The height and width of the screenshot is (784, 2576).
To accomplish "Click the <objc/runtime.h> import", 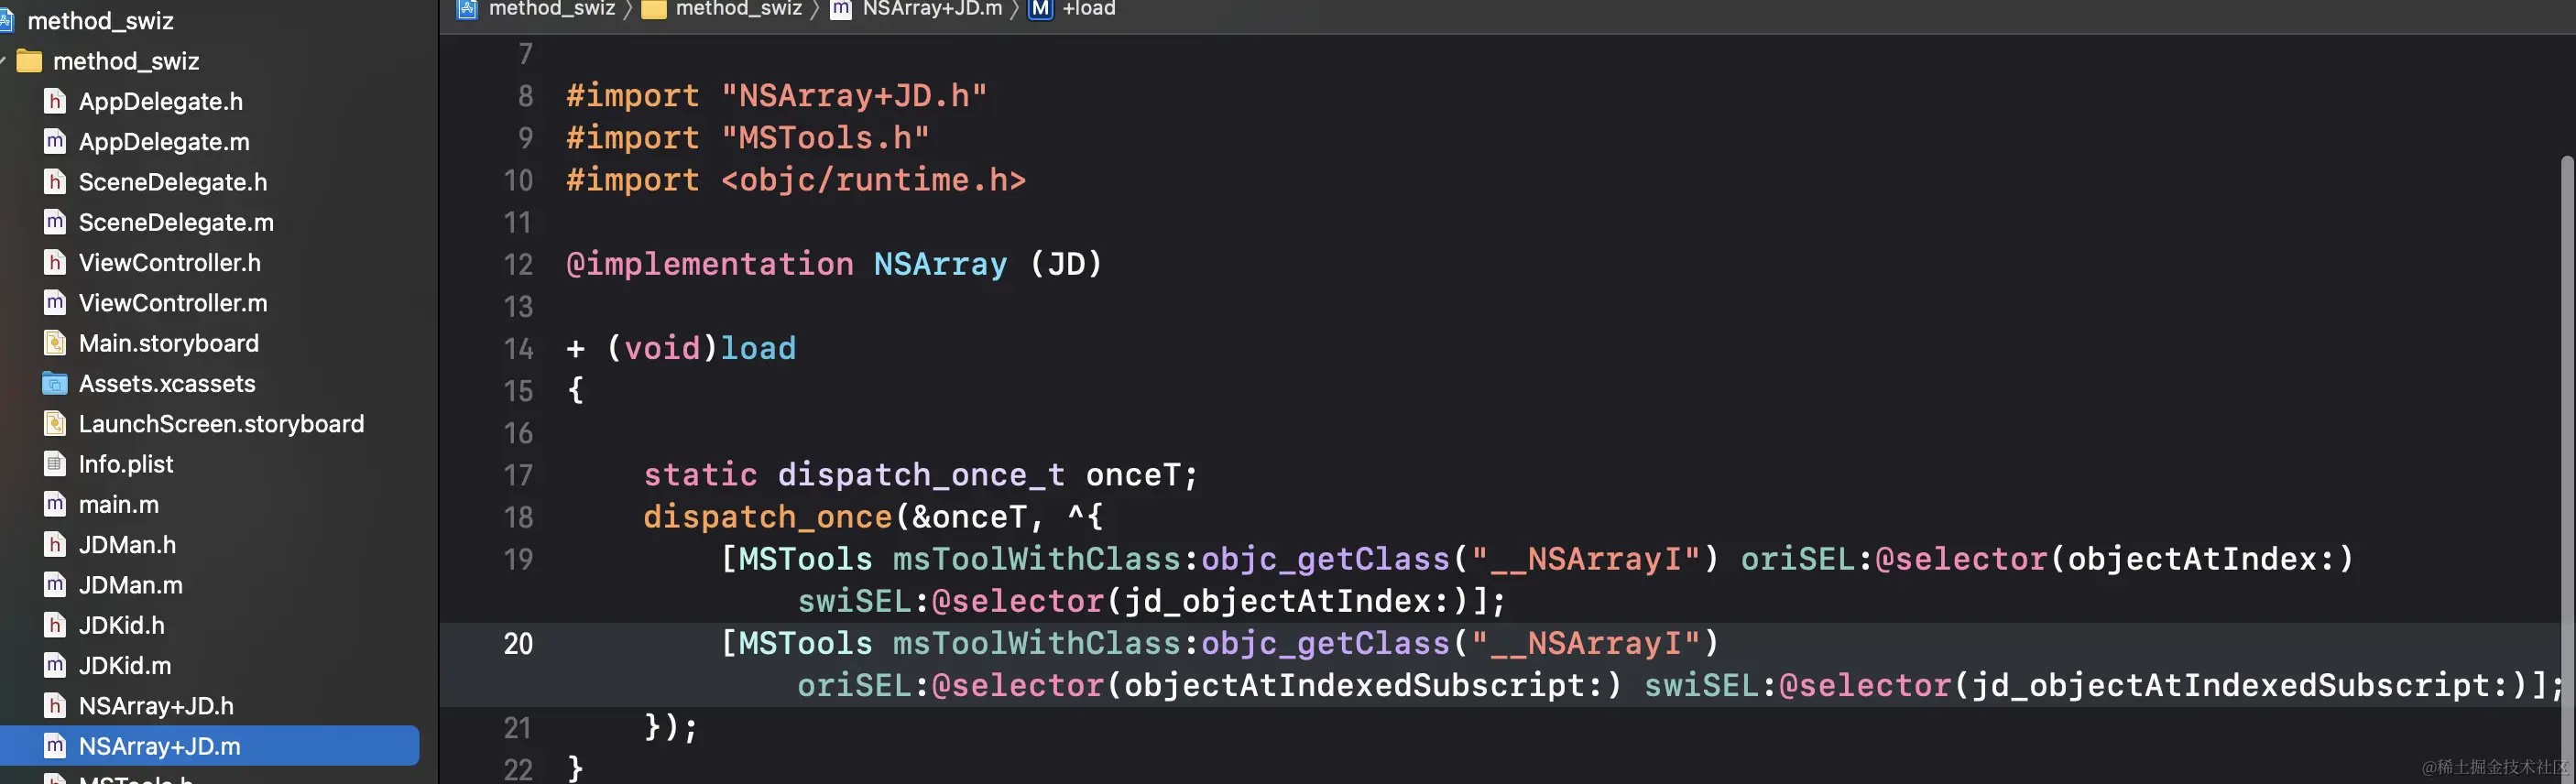I will click(873, 180).
